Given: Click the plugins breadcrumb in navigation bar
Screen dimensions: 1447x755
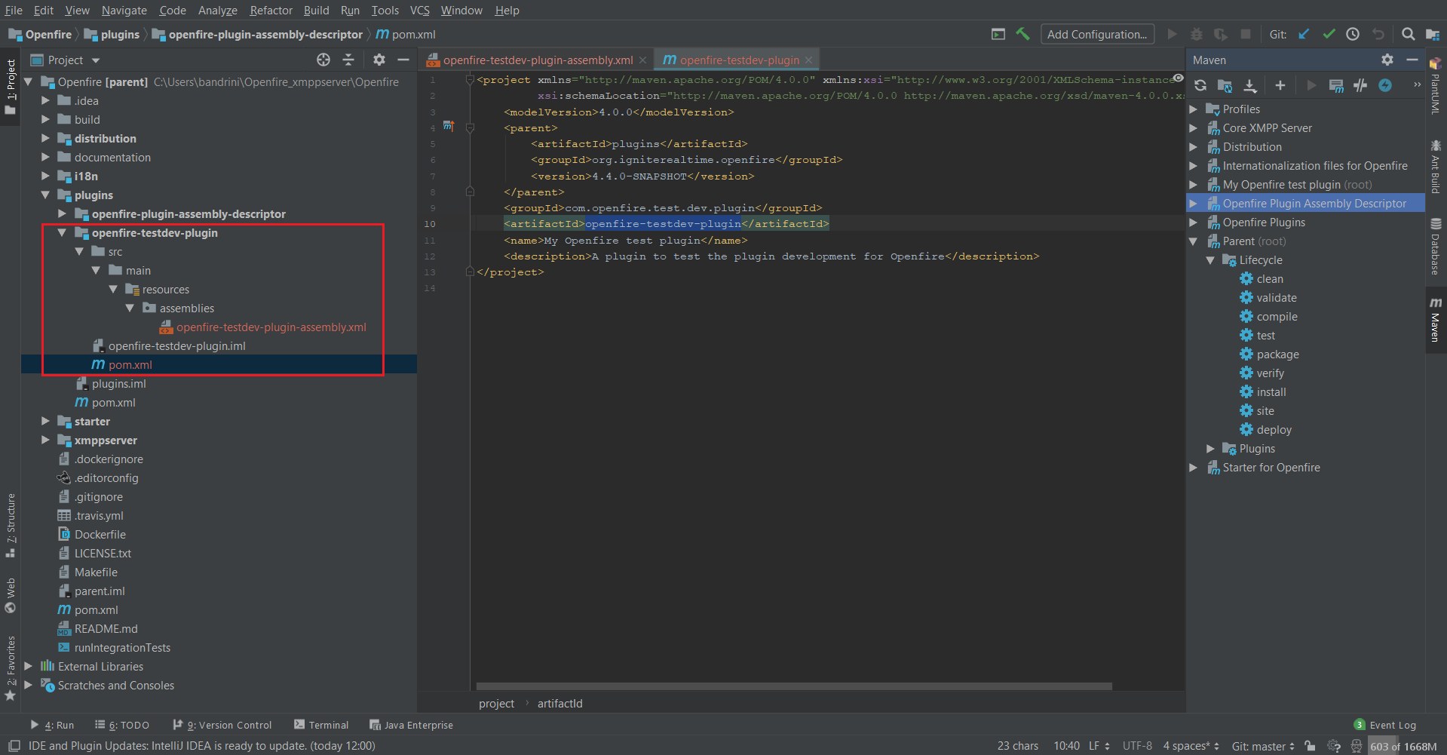Looking at the screenshot, I should (x=113, y=34).
